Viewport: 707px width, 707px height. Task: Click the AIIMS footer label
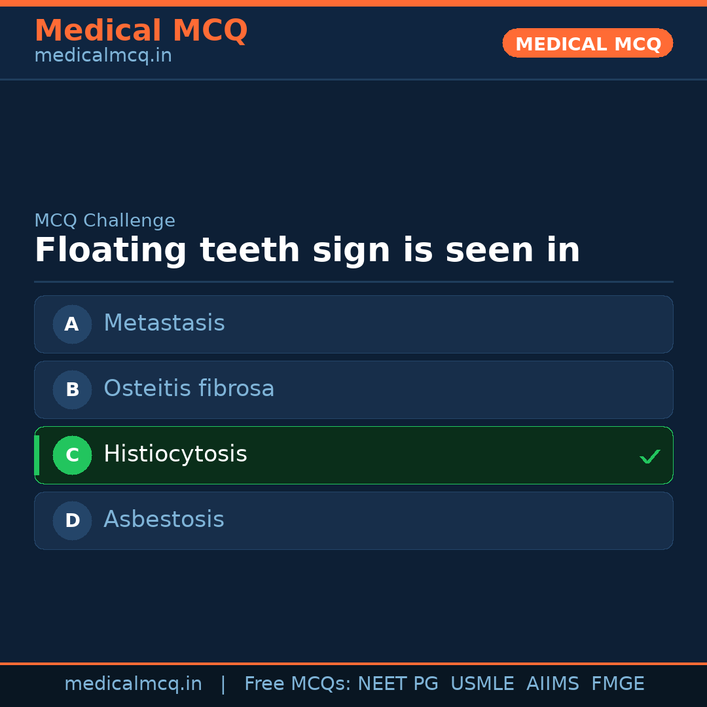[553, 683]
